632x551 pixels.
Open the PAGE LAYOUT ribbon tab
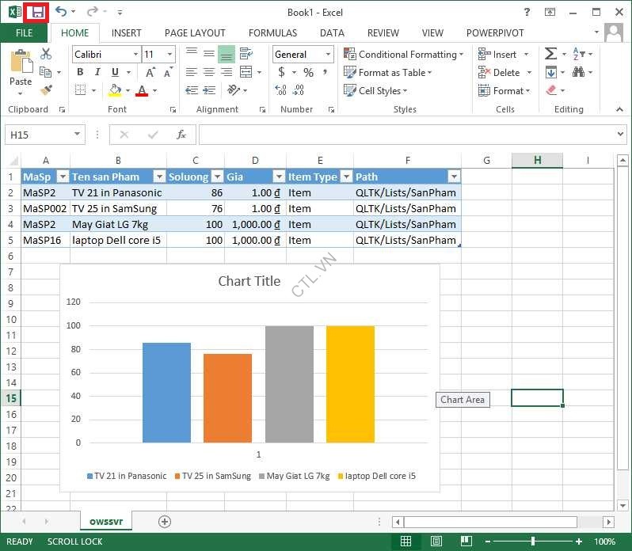pos(195,33)
